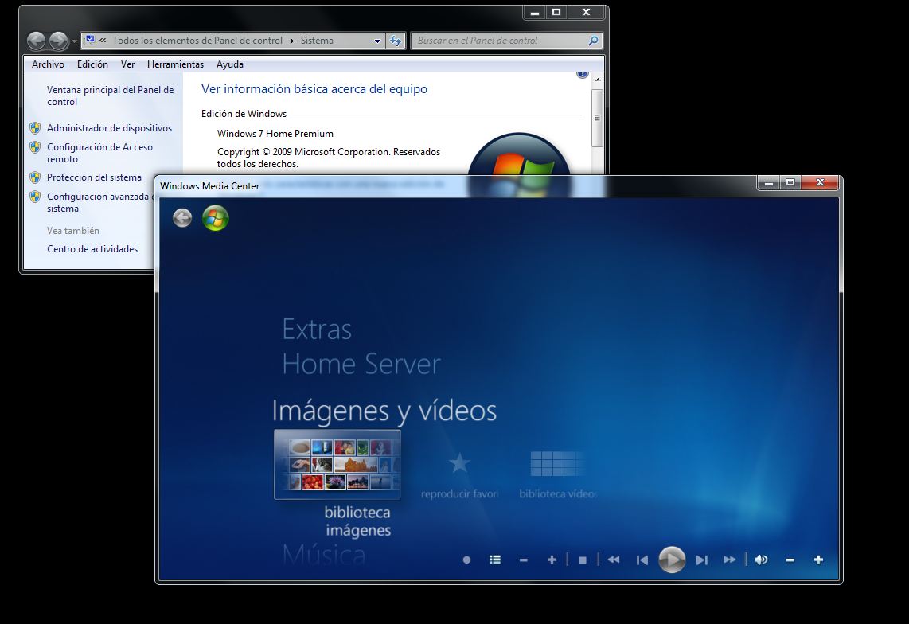Jump to previous track
This screenshot has height=624, width=909.
(642, 560)
